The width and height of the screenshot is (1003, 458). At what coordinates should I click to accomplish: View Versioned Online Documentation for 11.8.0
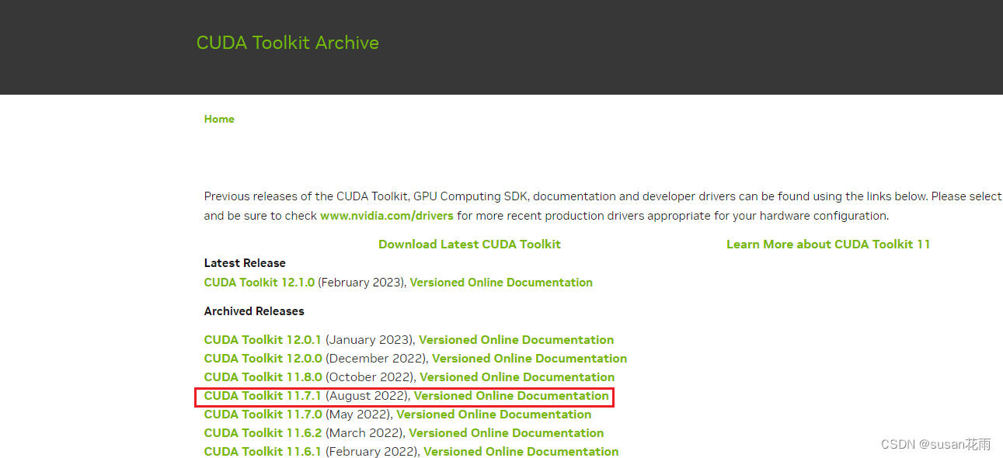coord(517,377)
